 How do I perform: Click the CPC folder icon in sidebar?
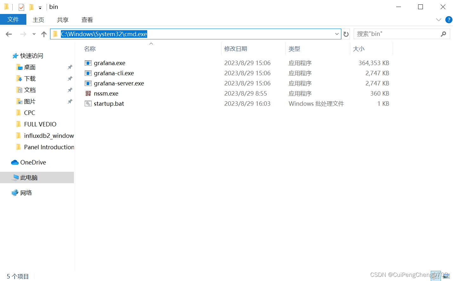[19, 113]
